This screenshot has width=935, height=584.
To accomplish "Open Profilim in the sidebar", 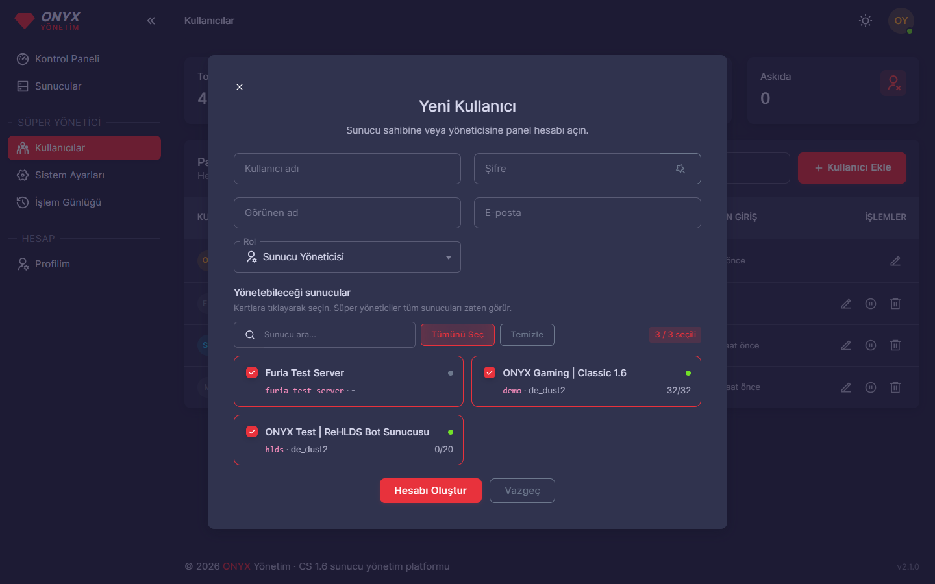I will click(x=84, y=264).
